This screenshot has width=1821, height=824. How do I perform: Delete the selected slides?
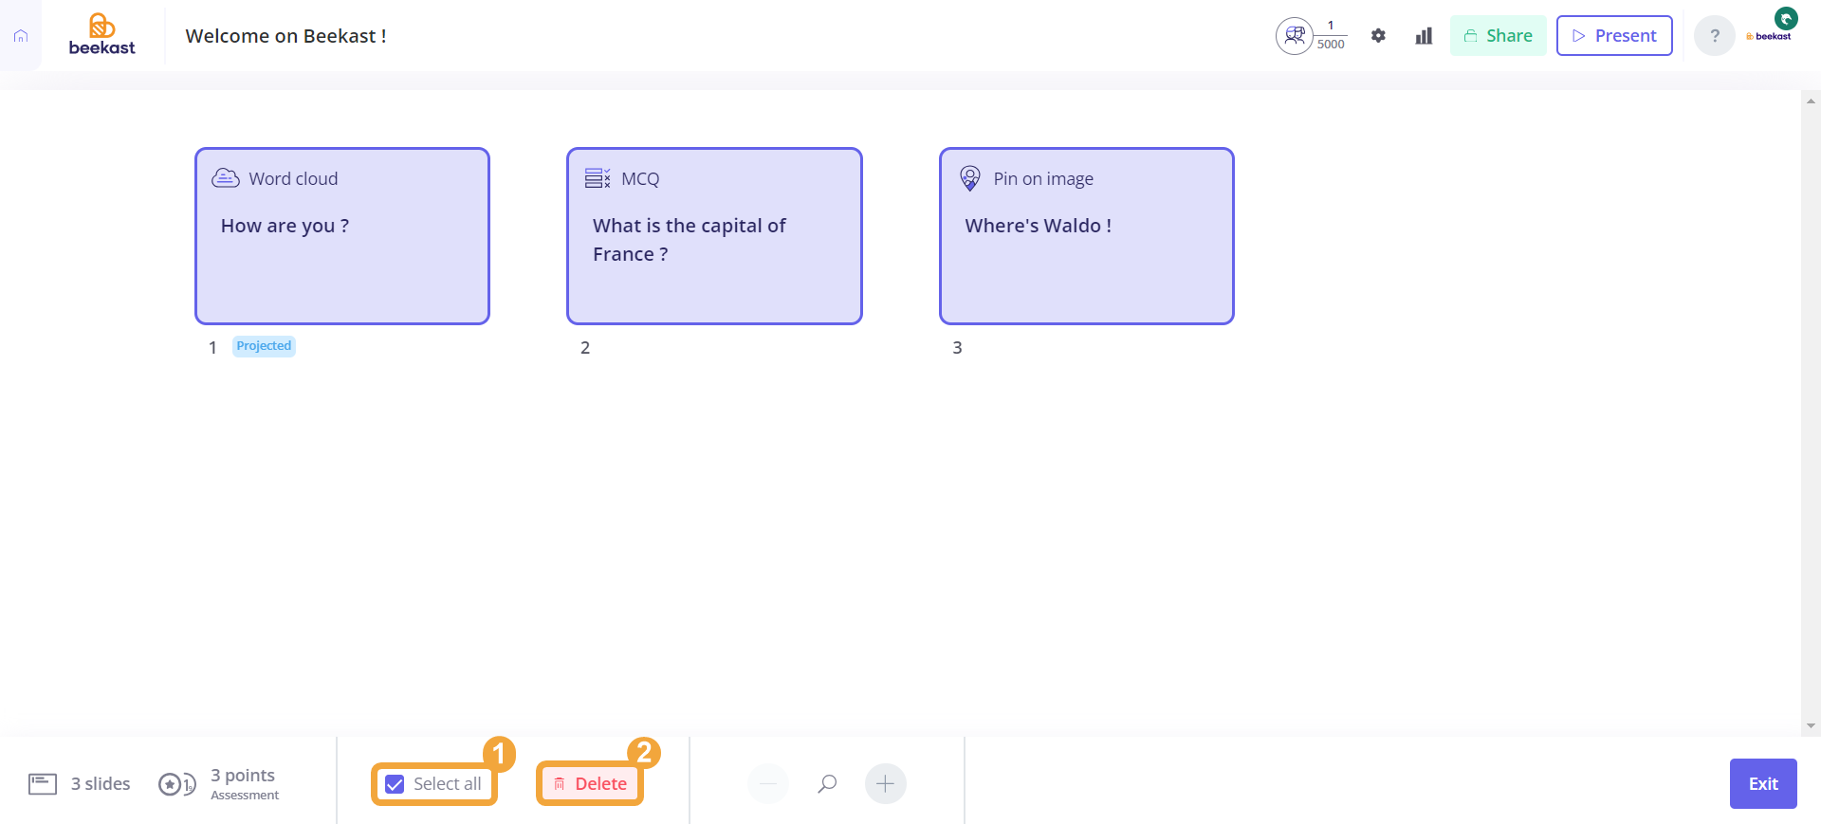click(x=590, y=784)
